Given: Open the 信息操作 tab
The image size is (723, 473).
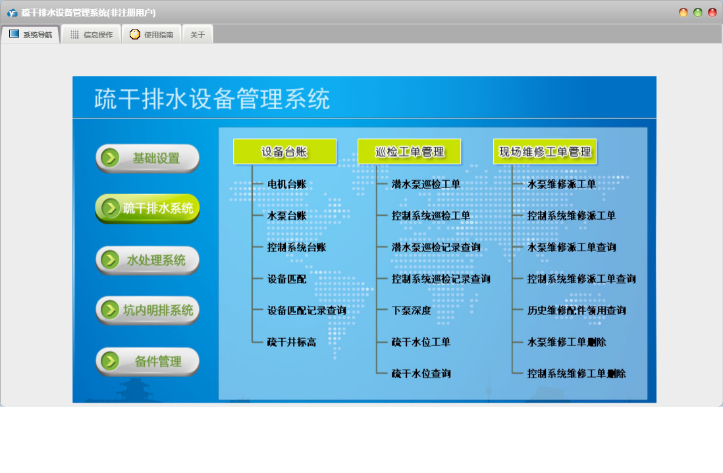Looking at the screenshot, I should [x=92, y=35].
